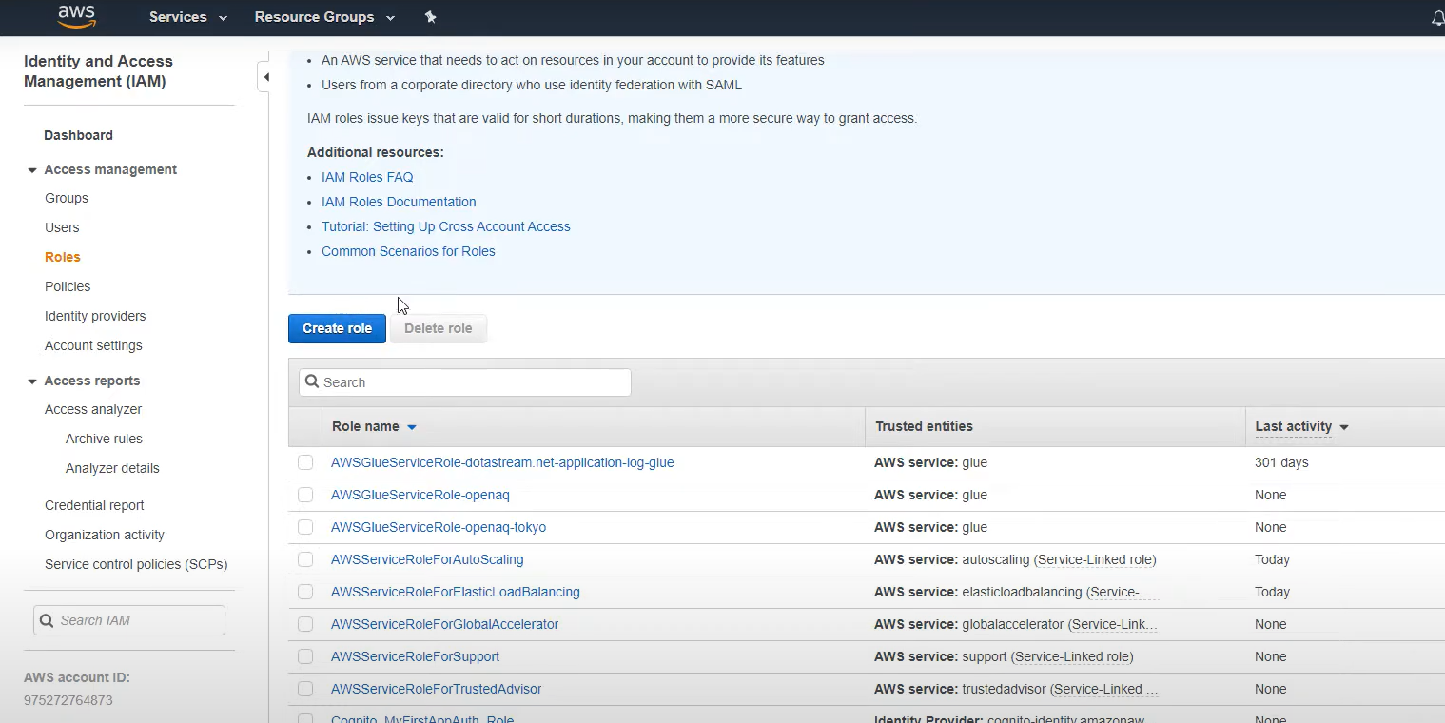Click the Delete role button
The height and width of the screenshot is (723, 1445).
point(439,328)
